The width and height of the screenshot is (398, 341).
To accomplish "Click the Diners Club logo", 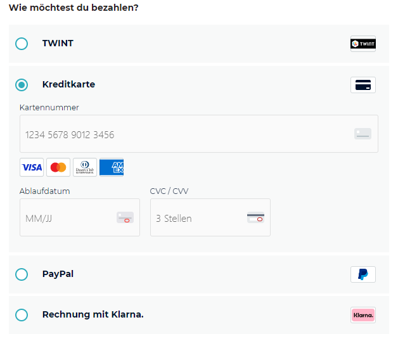I will (85, 167).
